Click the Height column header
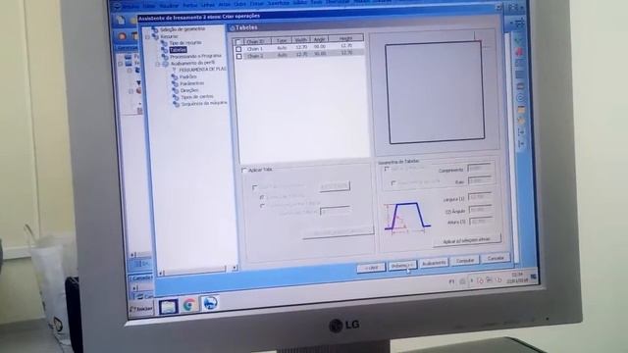Screen dimensions: 628x353 [345, 38]
